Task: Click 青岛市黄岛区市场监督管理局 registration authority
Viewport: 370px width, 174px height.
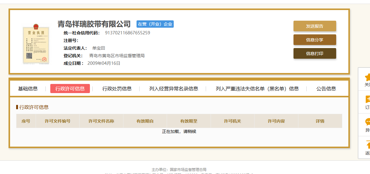Action: click(117, 56)
